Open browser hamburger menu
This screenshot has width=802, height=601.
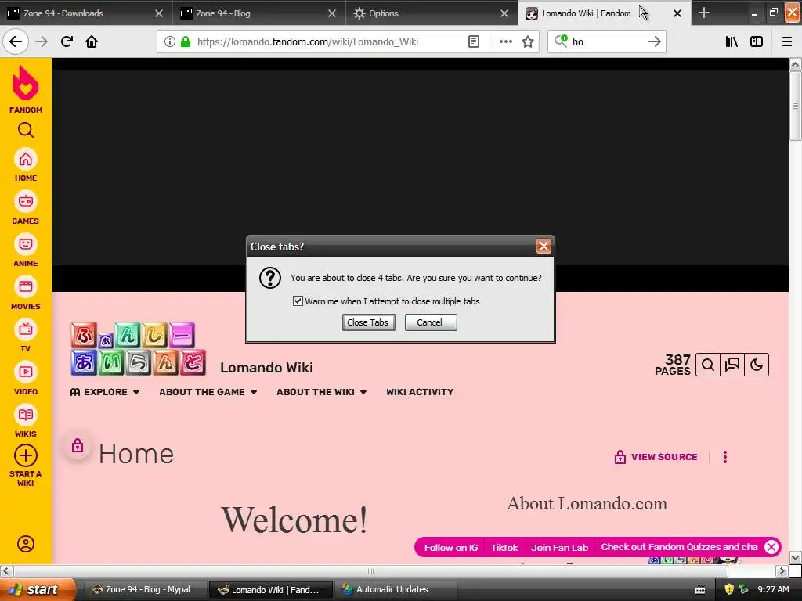pos(786,41)
